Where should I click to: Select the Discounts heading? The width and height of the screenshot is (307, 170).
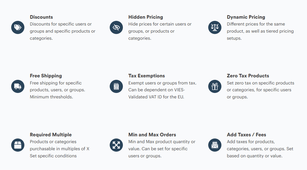41,17
